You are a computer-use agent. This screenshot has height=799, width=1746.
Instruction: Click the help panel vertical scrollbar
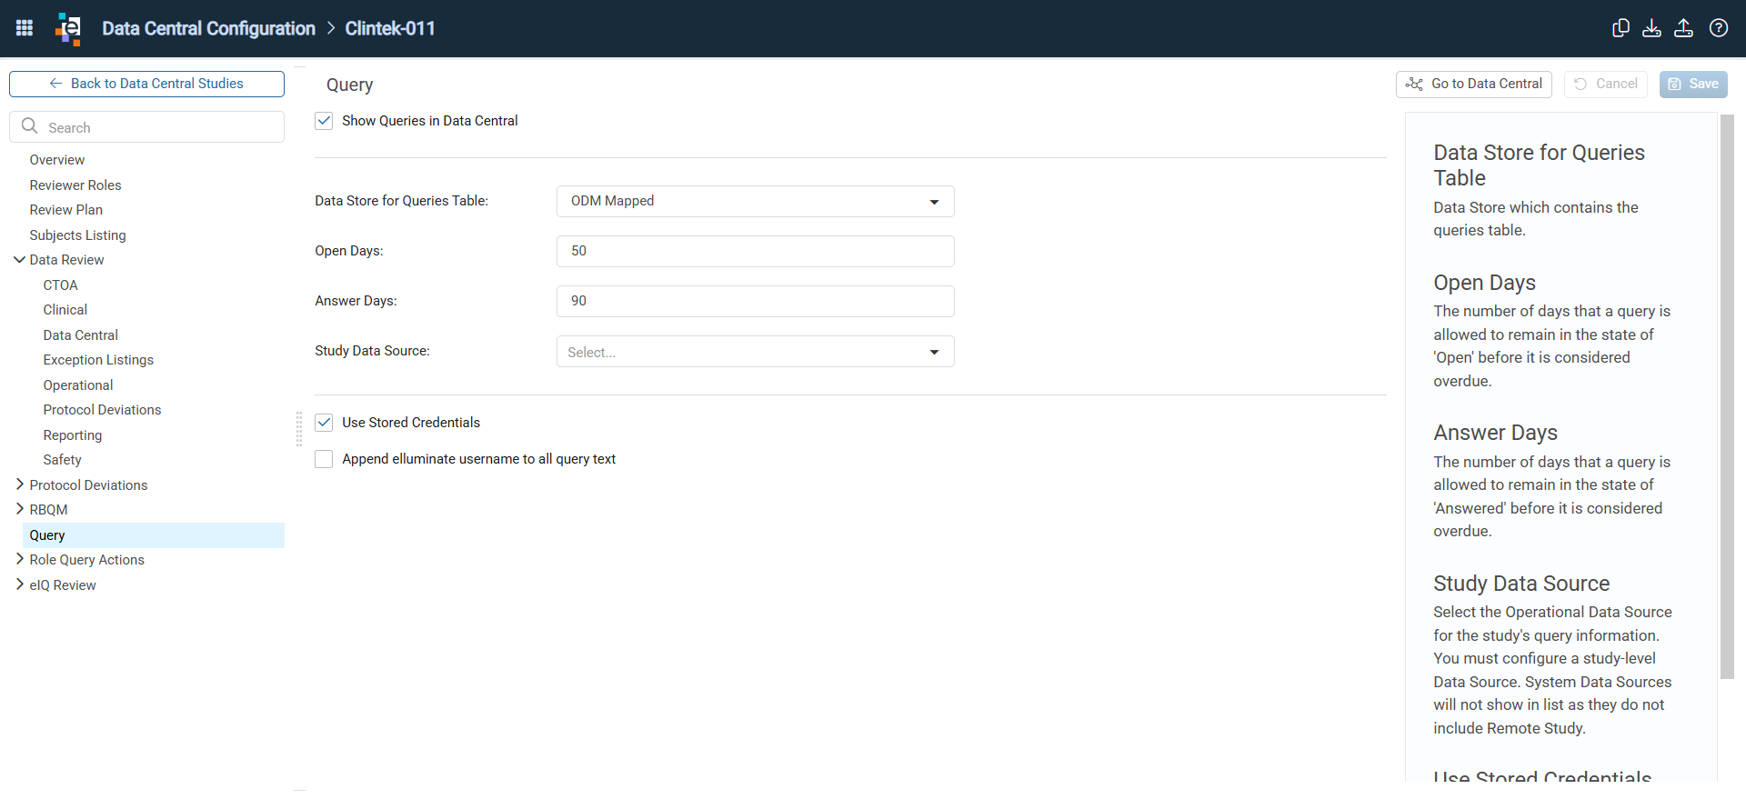point(1727,396)
